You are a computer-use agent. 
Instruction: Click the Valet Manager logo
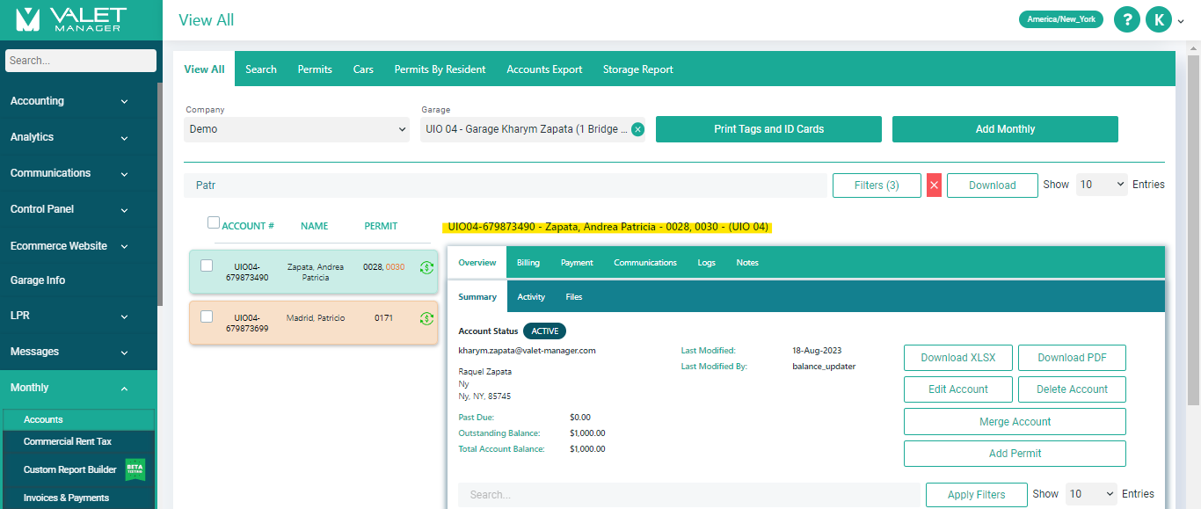79,20
